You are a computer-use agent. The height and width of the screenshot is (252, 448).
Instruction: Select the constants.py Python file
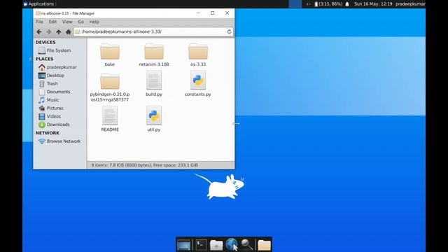(198, 84)
